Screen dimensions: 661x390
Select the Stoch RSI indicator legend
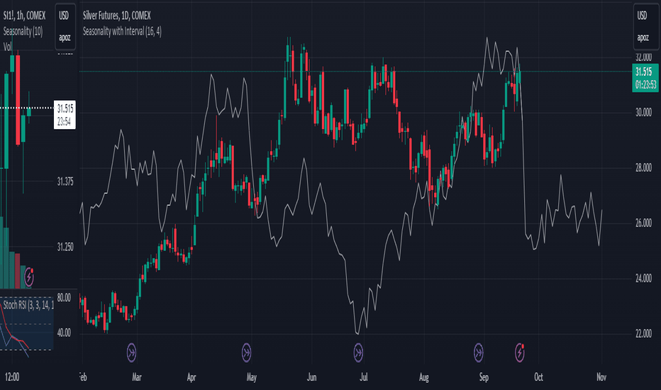pyautogui.click(x=28, y=305)
